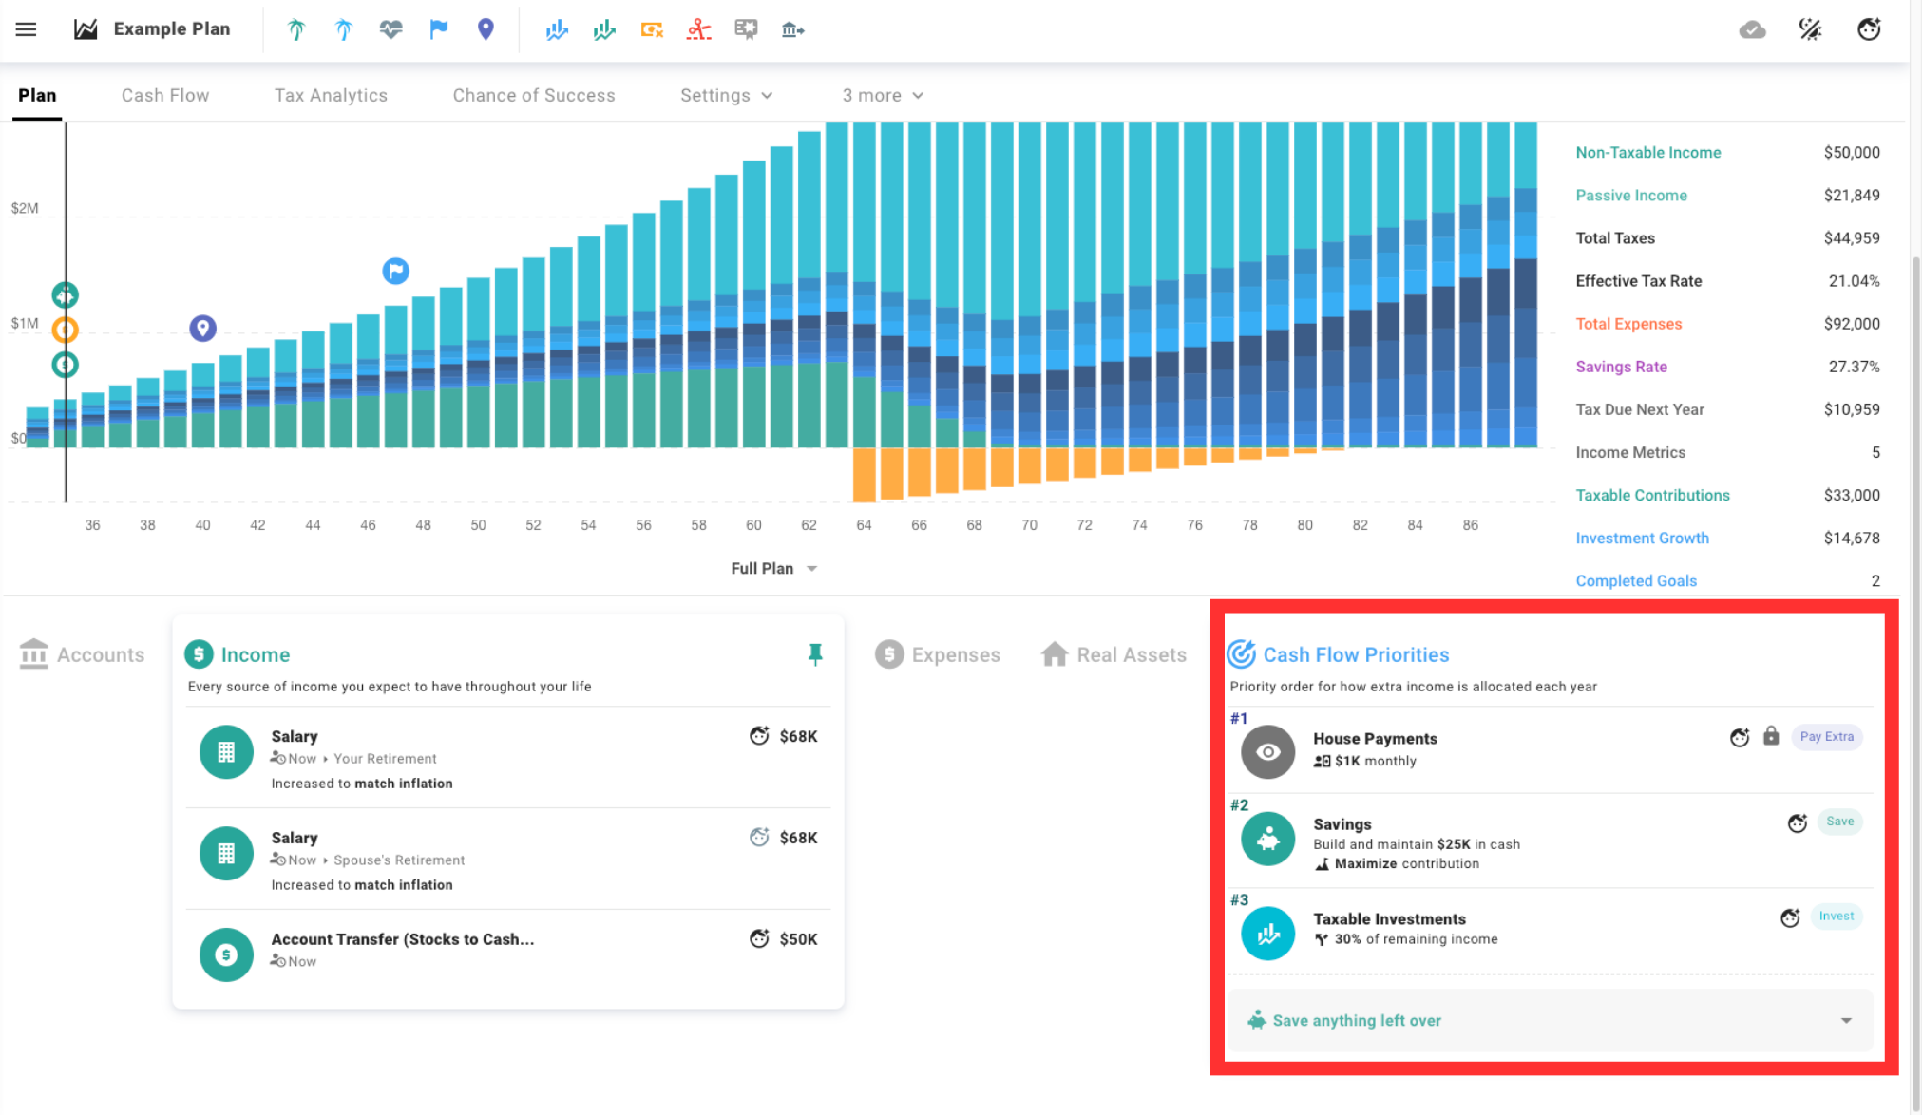Click the heart pulse health event icon
Image resolution: width=1923 pixels, height=1115 pixels.
coord(390,28)
